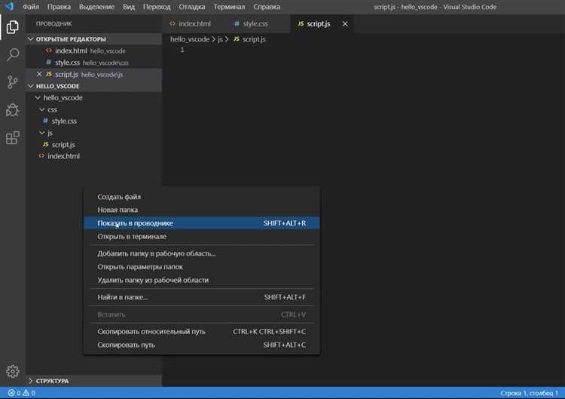Open the Debug view in activity bar

[x=12, y=110]
